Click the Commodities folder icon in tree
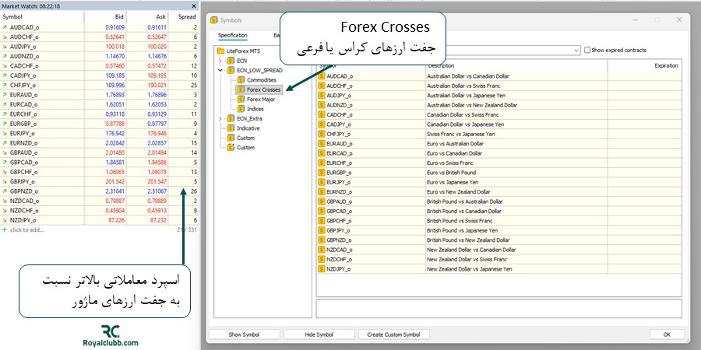This screenshot has height=350, width=701. [241, 80]
